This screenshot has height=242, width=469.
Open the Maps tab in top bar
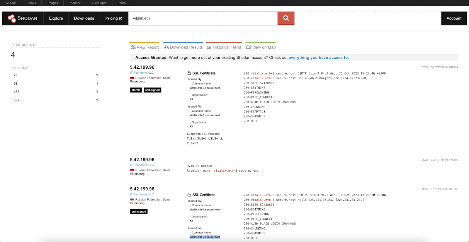point(32,3)
